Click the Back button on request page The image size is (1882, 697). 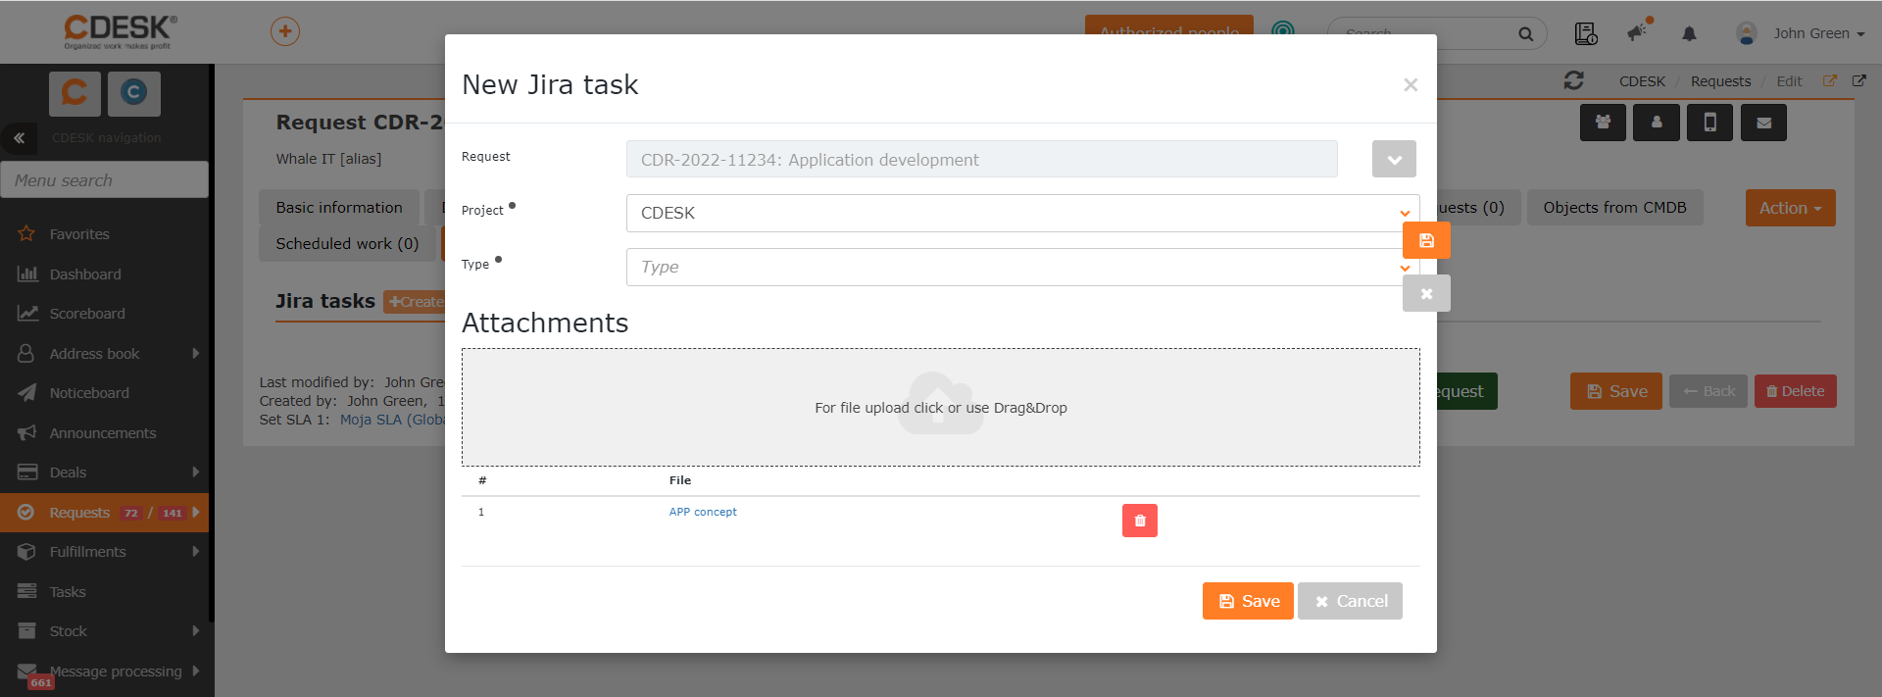pos(1709,391)
